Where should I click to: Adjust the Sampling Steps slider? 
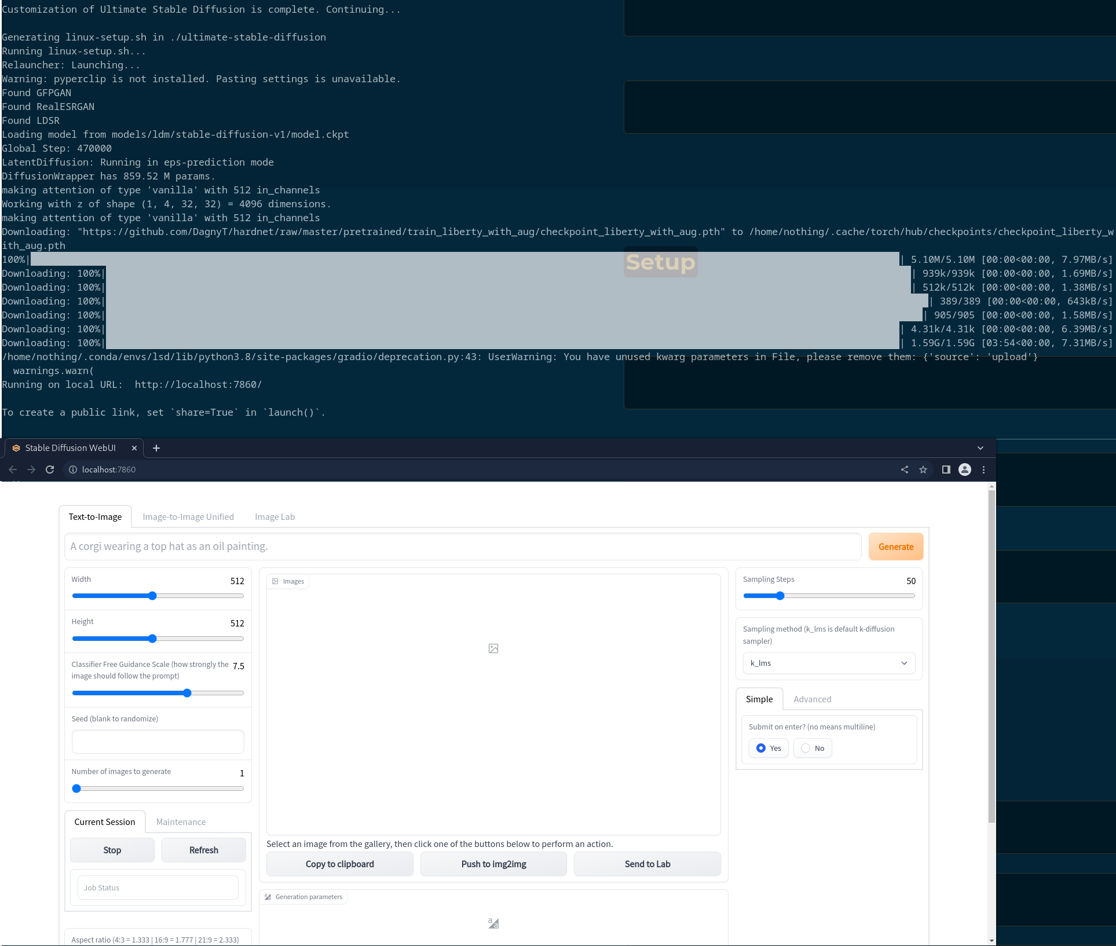coord(829,596)
